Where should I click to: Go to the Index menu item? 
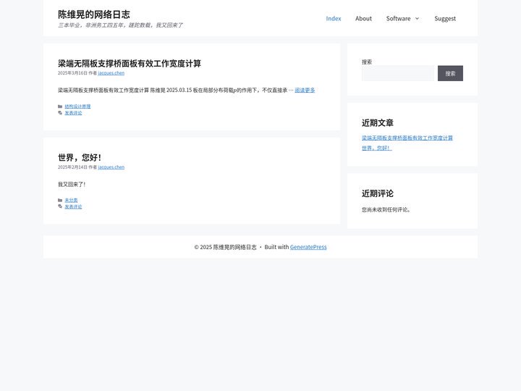point(334,19)
